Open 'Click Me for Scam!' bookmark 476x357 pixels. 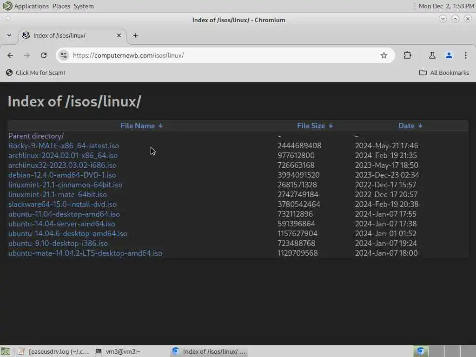(x=35, y=73)
